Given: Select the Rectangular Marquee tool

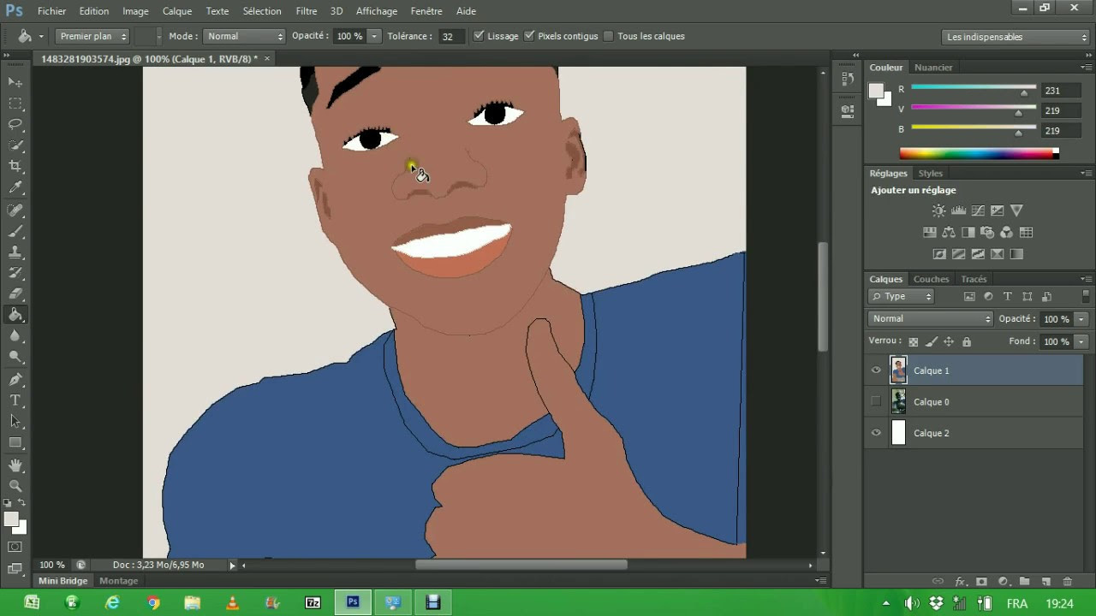Looking at the screenshot, I should click(x=15, y=104).
